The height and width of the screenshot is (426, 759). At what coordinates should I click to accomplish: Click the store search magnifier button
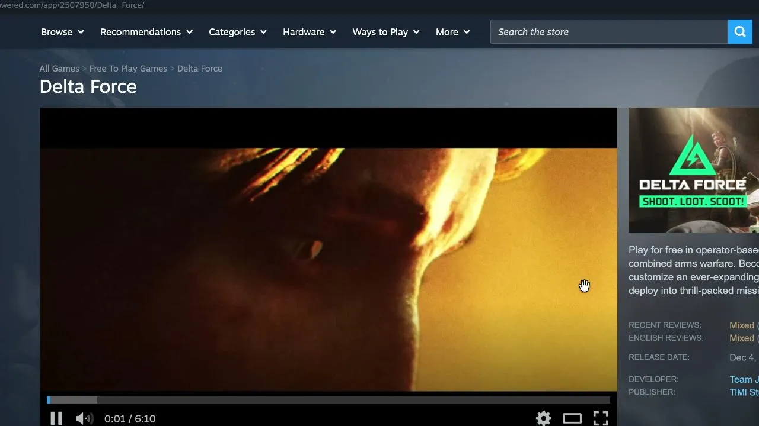tap(740, 32)
